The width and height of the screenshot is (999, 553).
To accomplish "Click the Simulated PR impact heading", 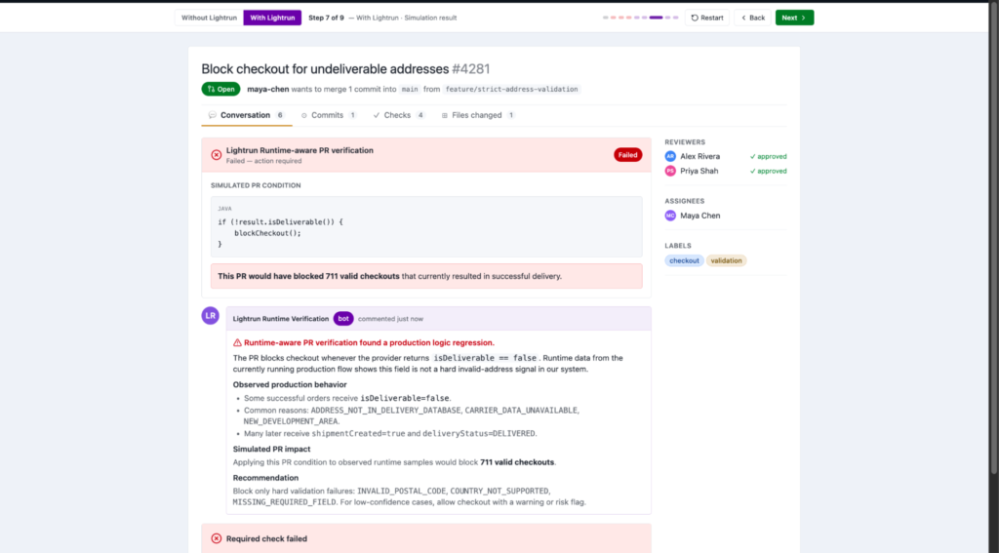I will [x=271, y=450].
